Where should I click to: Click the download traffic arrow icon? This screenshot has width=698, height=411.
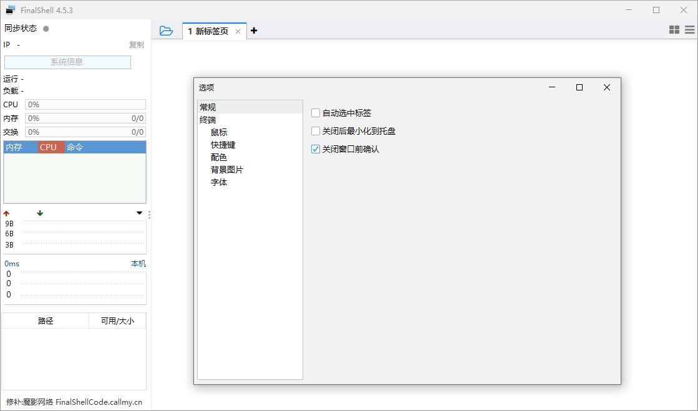[x=39, y=213]
